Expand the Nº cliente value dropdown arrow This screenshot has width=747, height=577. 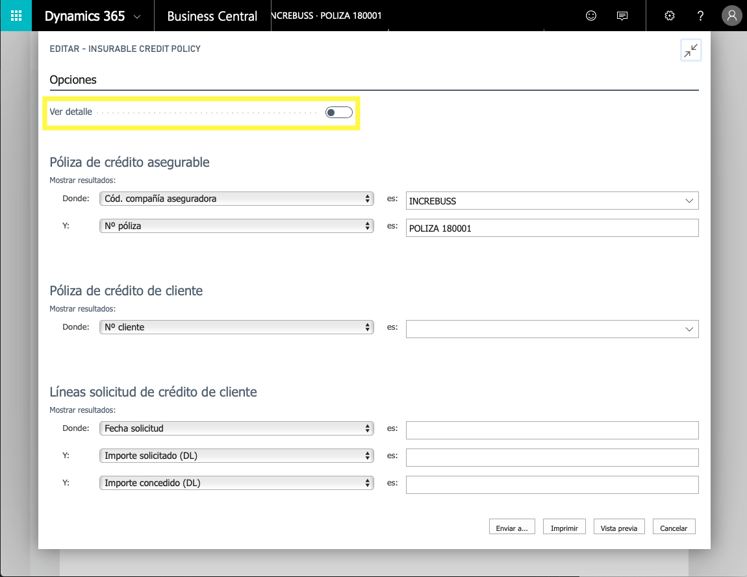coord(689,330)
